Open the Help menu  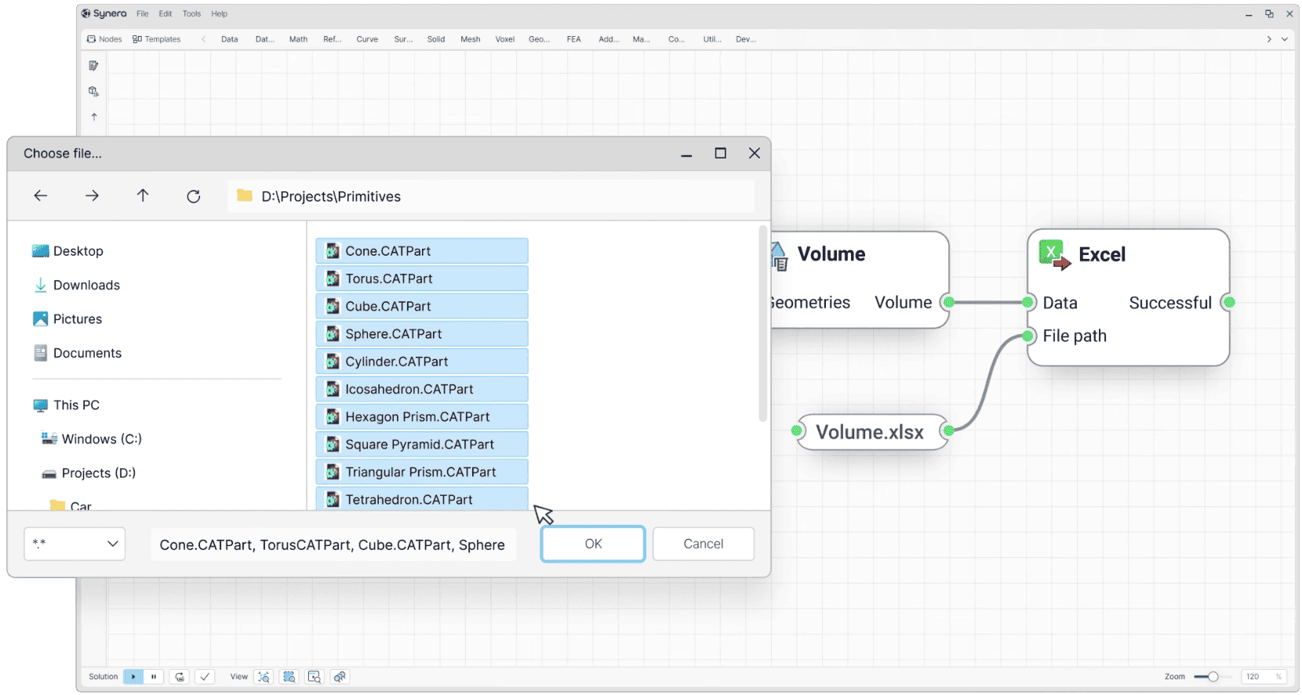(x=219, y=13)
